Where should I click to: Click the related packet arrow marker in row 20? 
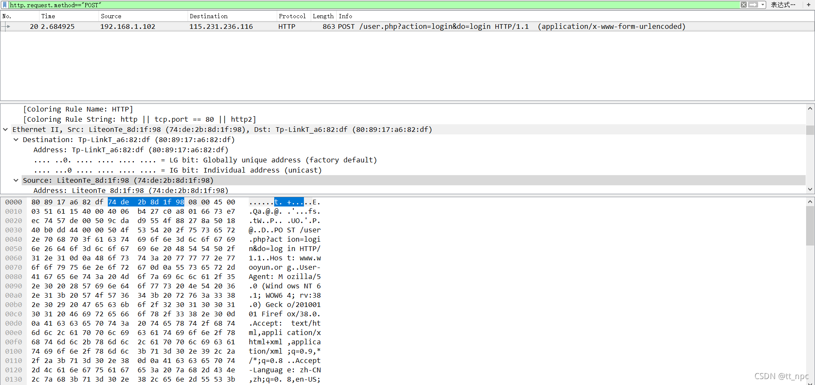point(6,26)
